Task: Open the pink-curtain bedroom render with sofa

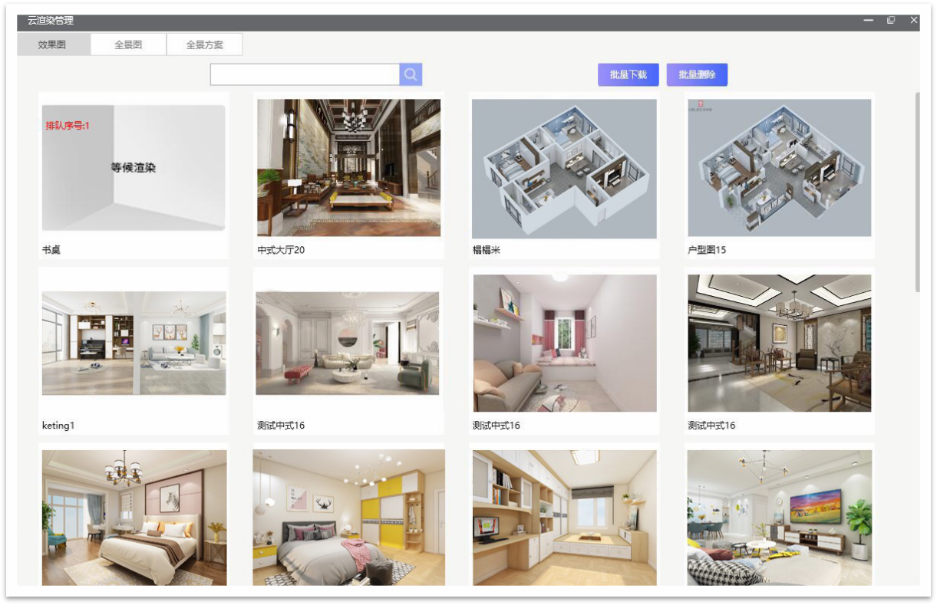Action: 565,344
